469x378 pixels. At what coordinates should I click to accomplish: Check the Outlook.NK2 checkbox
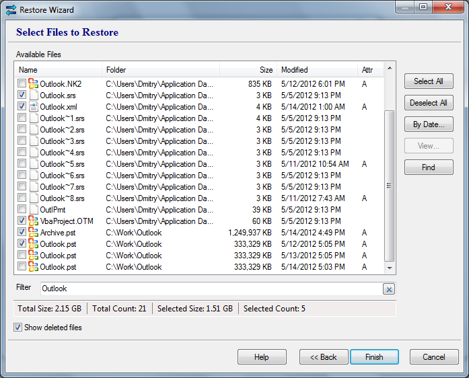(x=22, y=84)
